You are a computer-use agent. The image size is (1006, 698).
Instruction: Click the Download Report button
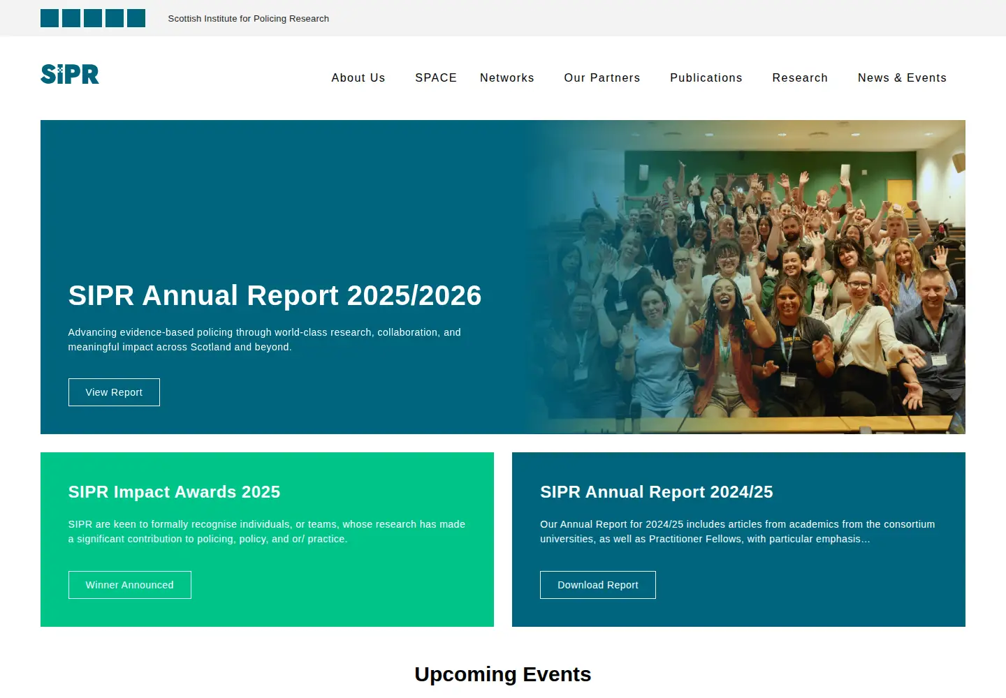598,585
